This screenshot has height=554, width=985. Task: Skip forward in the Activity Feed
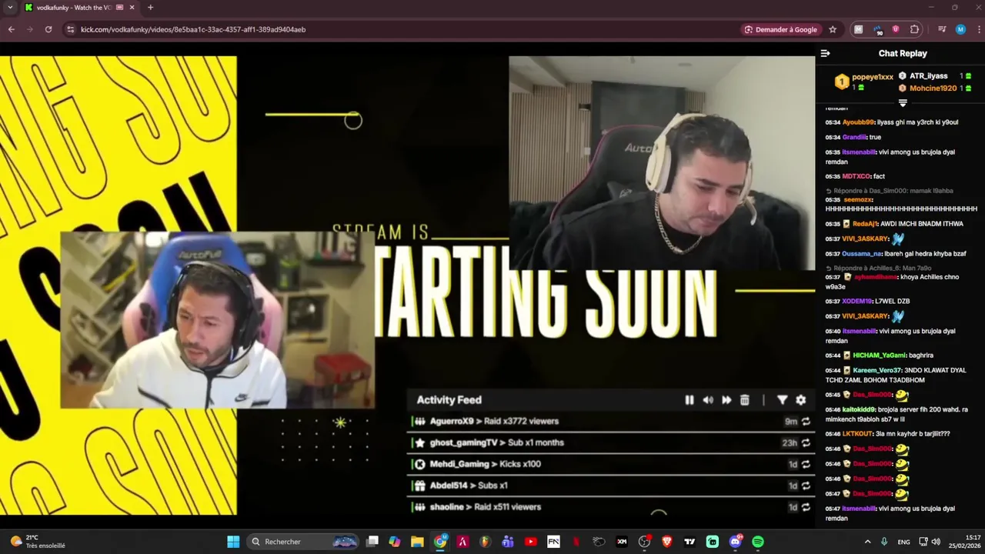726,400
